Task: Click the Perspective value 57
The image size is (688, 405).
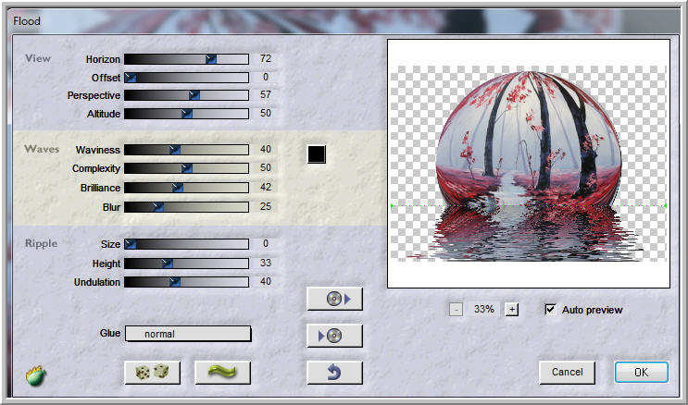Action: (x=266, y=94)
